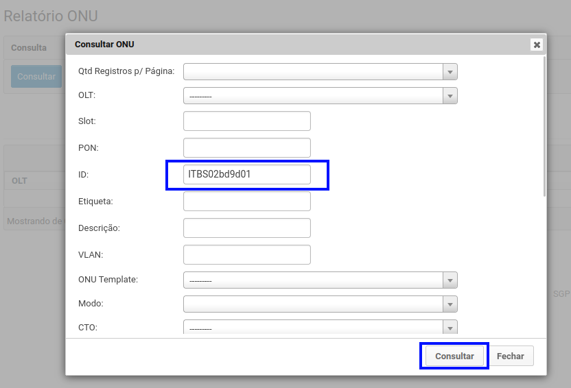Click the OLT column header
Image resolution: width=571 pixels, height=388 pixels.
click(19, 181)
